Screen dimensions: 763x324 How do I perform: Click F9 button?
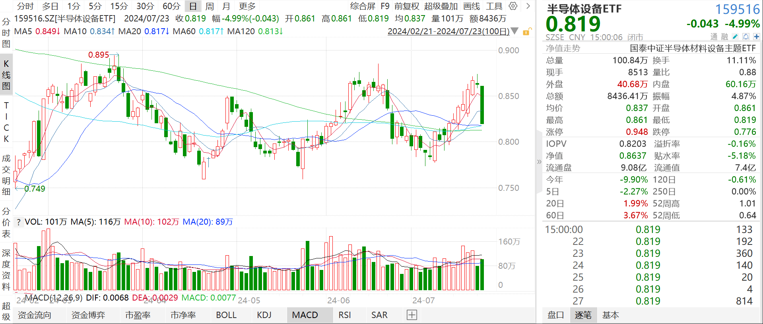pos(385,6)
